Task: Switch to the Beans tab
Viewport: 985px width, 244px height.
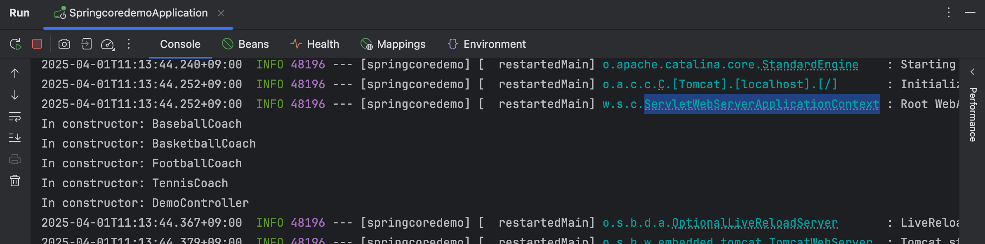Action: click(x=245, y=44)
